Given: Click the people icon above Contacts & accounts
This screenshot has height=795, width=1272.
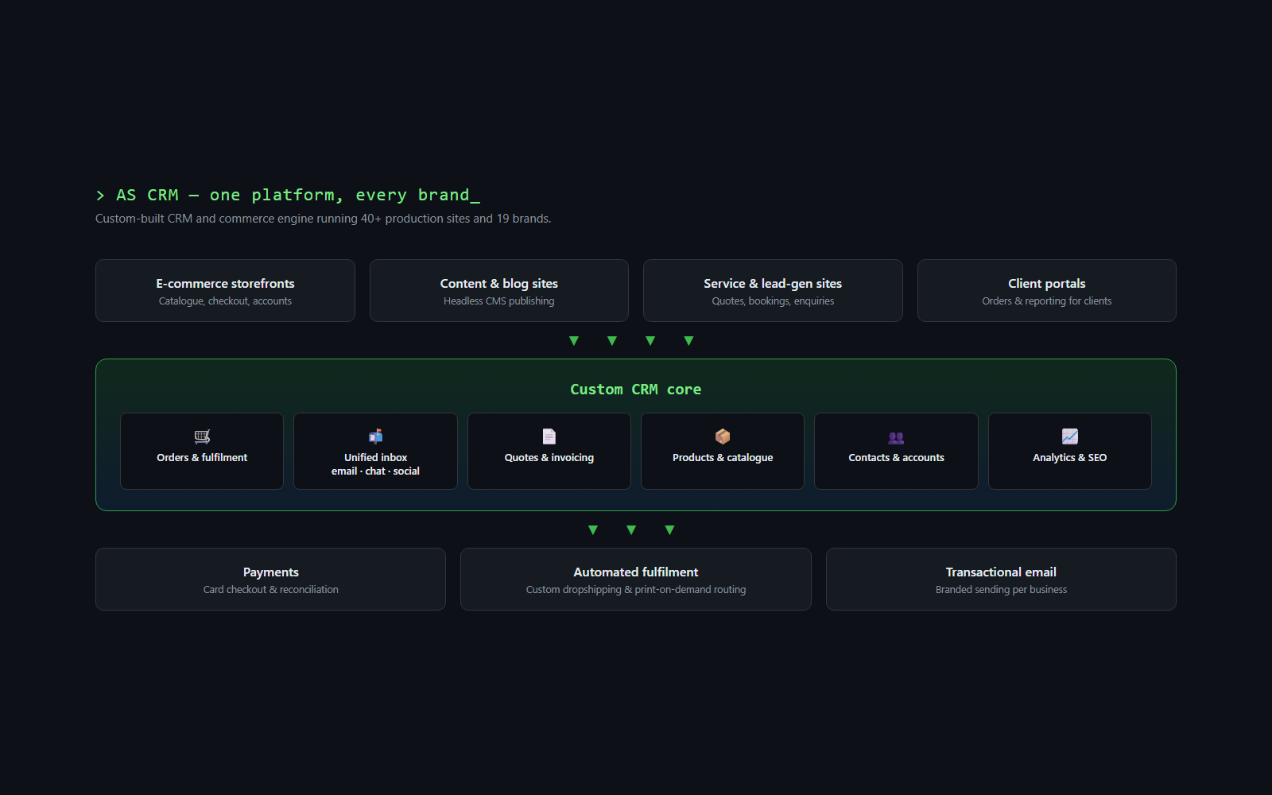Looking at the screenshot, I should pyautogui.click(x=896, y=437).
